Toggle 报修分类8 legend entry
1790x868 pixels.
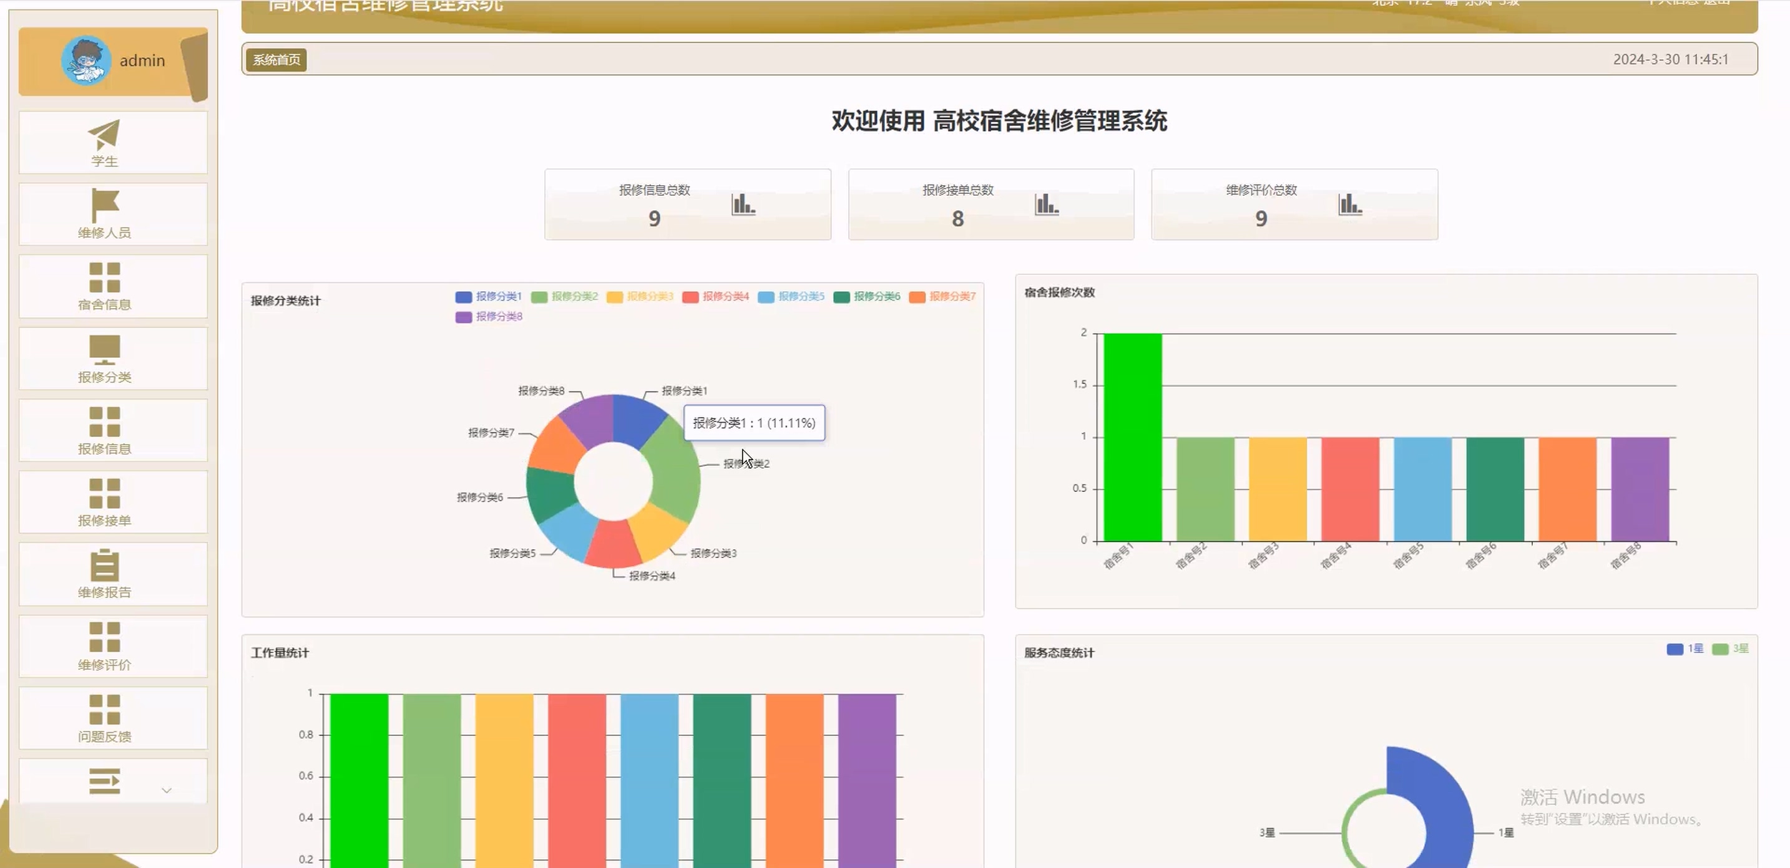pos(489,317)
